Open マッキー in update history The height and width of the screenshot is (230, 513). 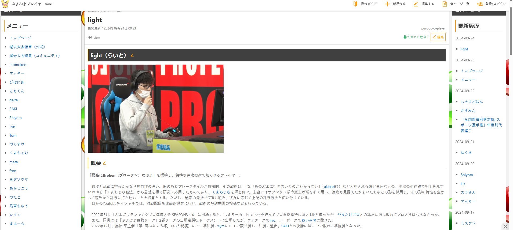tap(468, 201)
